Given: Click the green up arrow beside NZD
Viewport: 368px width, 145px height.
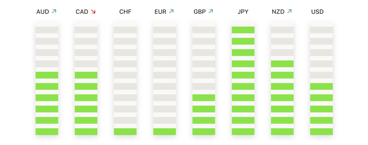Looking at the screenshot, I should [x=289, y=11].
